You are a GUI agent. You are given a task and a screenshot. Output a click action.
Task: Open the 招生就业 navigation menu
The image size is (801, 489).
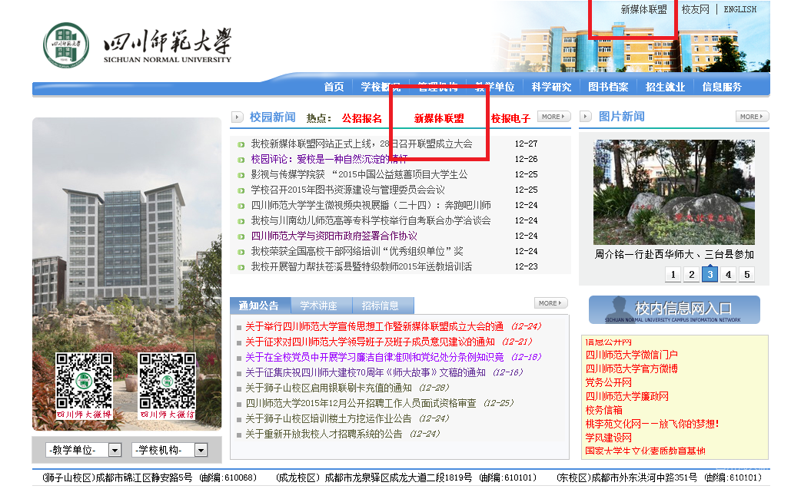pyautogui.click(x=665, y=87)
